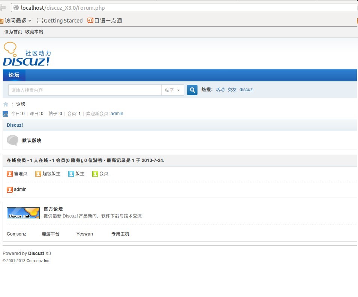This screenshot has width=358, height=297.
Task: Click hot search term 活动
Action: pos(220,90)
